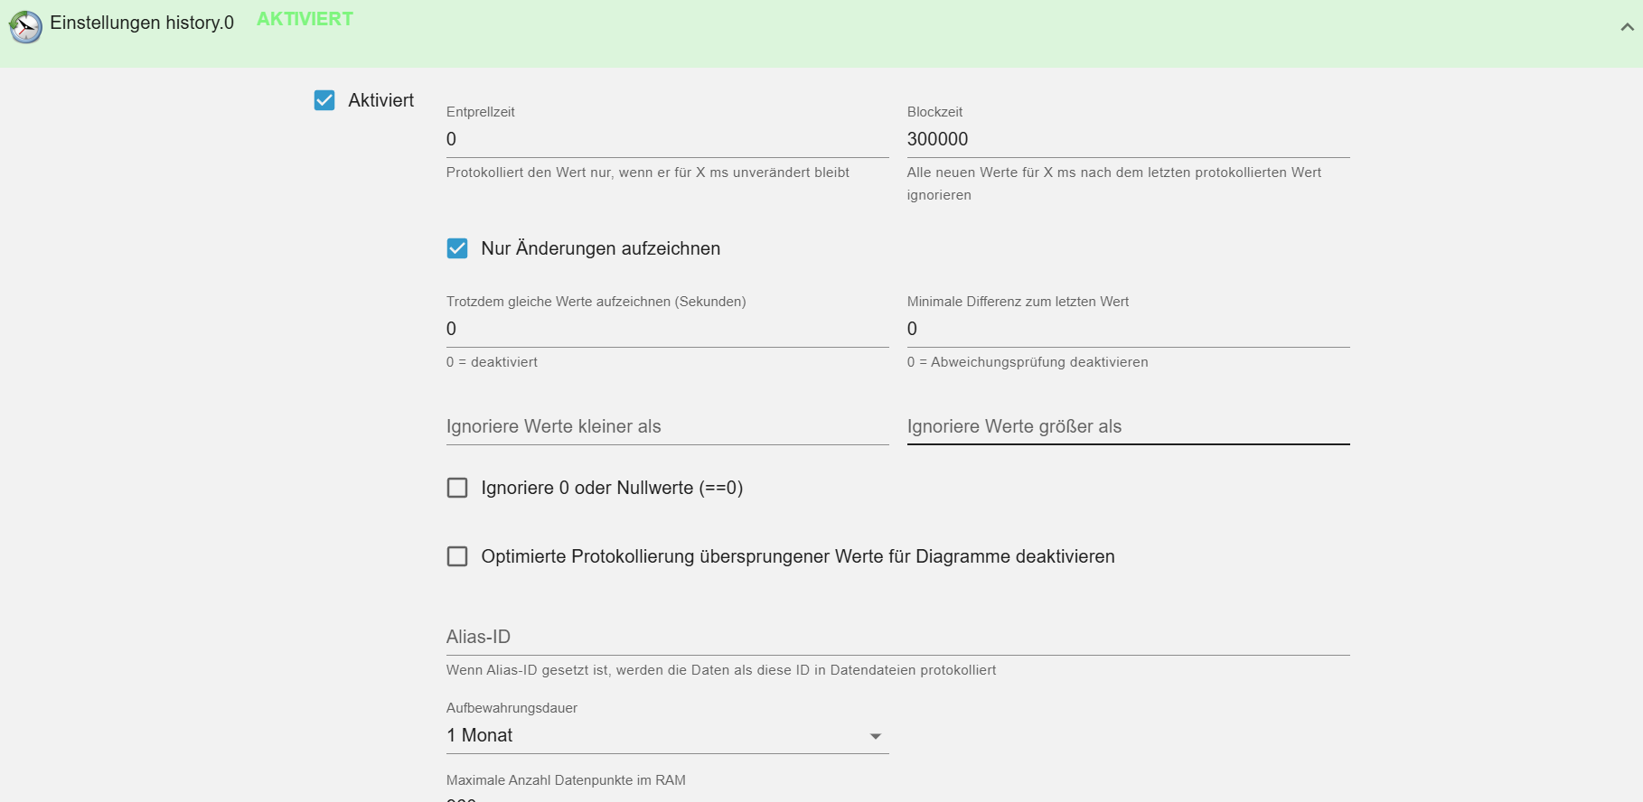Focus the Ignoriere Werte größer als field
The width and height of the screenshot is (1643, 802).
(1128, 426)
